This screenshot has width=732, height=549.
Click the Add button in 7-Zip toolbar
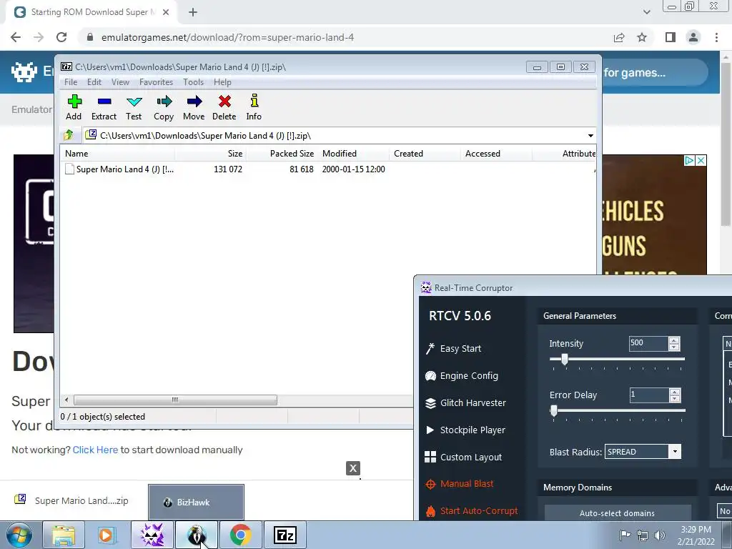(74, 107)
